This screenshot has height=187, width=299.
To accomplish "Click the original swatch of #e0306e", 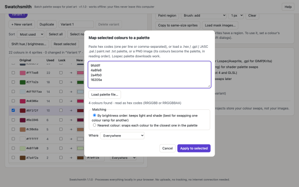I will click(x=22, y=101).
